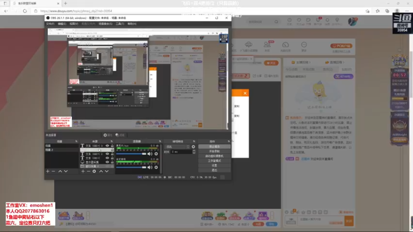Toggle lock on 文本 (GDI+) 3 source
The width and height of the screenshot is (413, 232).
click(x=112, y=145)
